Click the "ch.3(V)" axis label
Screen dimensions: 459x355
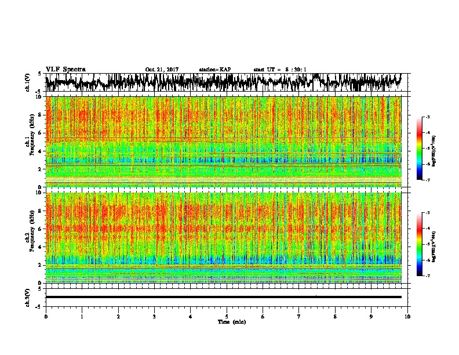pos(28,298)
